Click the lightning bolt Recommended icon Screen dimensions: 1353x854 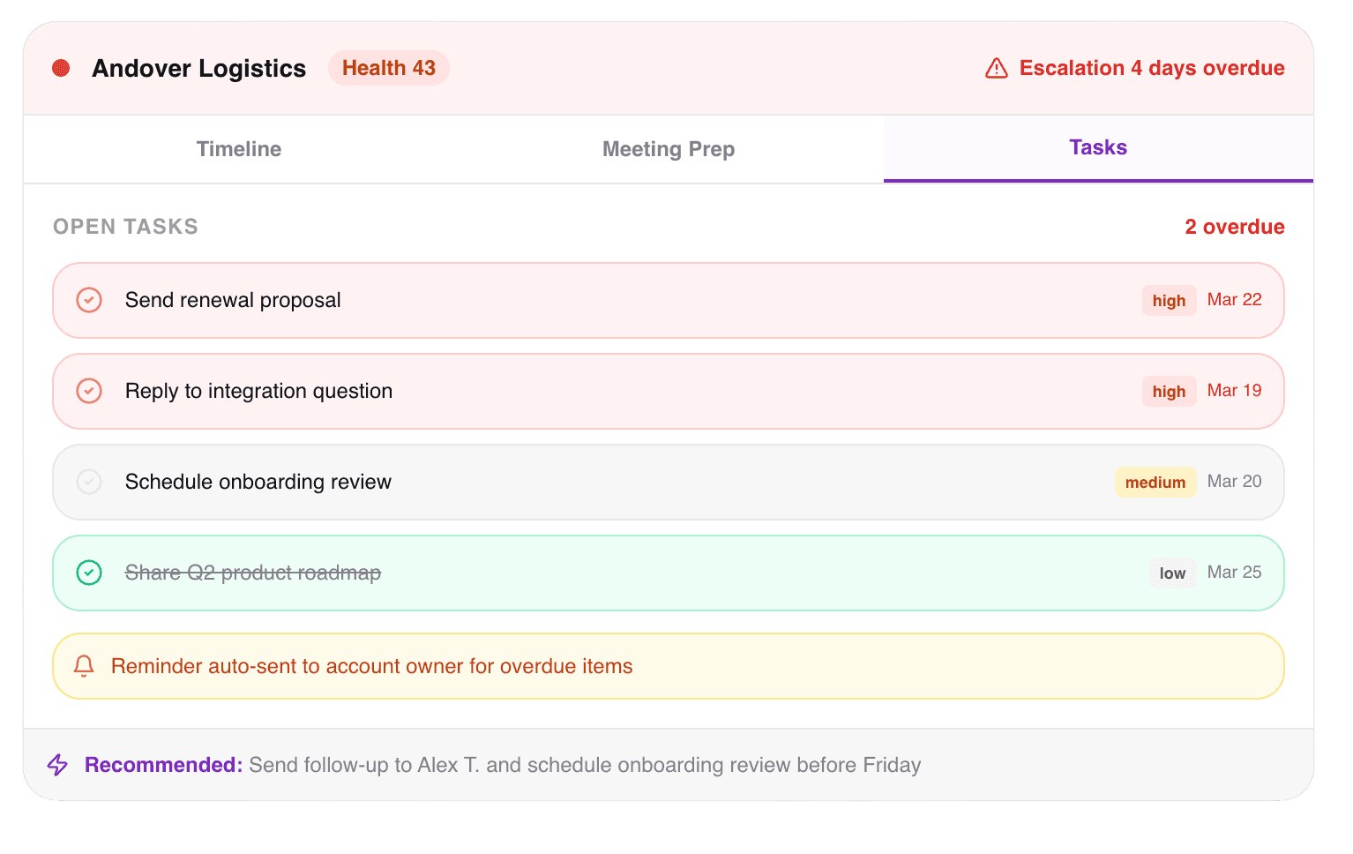coord(58,765)
